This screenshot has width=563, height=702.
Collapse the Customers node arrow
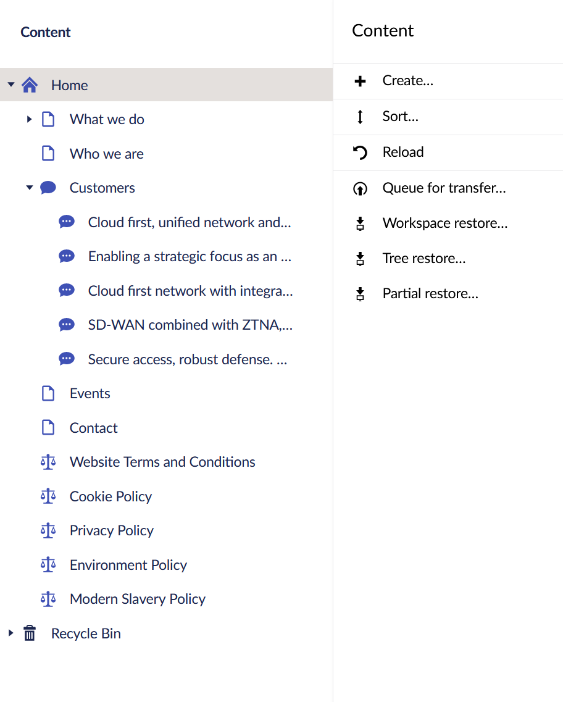click(30, 188)
